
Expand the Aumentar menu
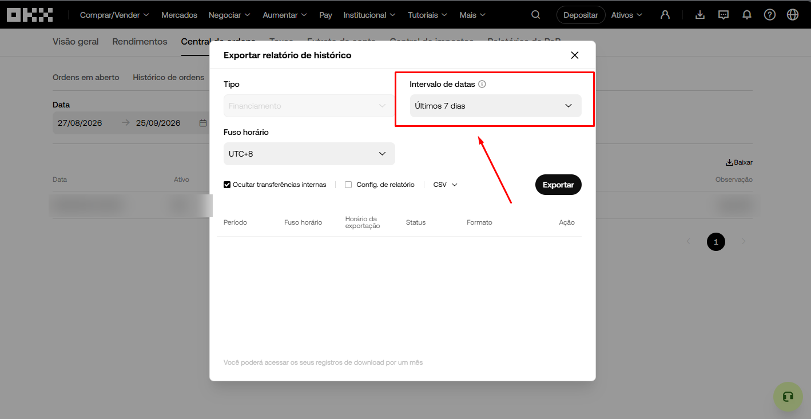point(285,15)
